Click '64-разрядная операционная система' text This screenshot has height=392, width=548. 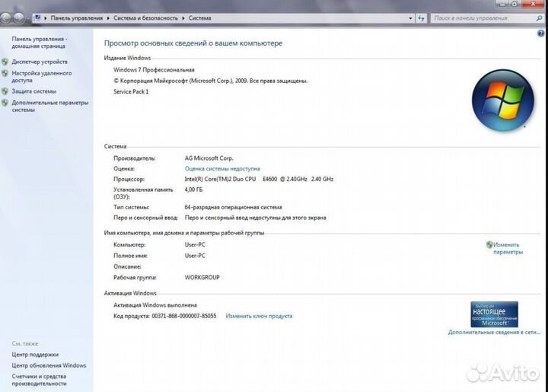click(233, 207)
